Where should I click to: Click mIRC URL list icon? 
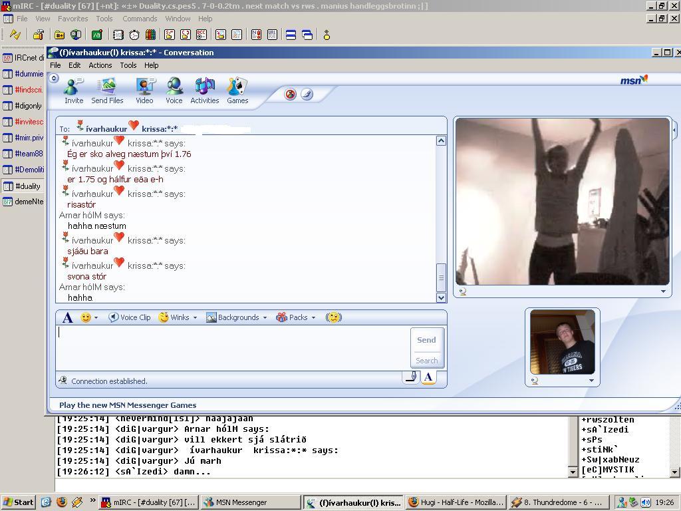point(272,35)
